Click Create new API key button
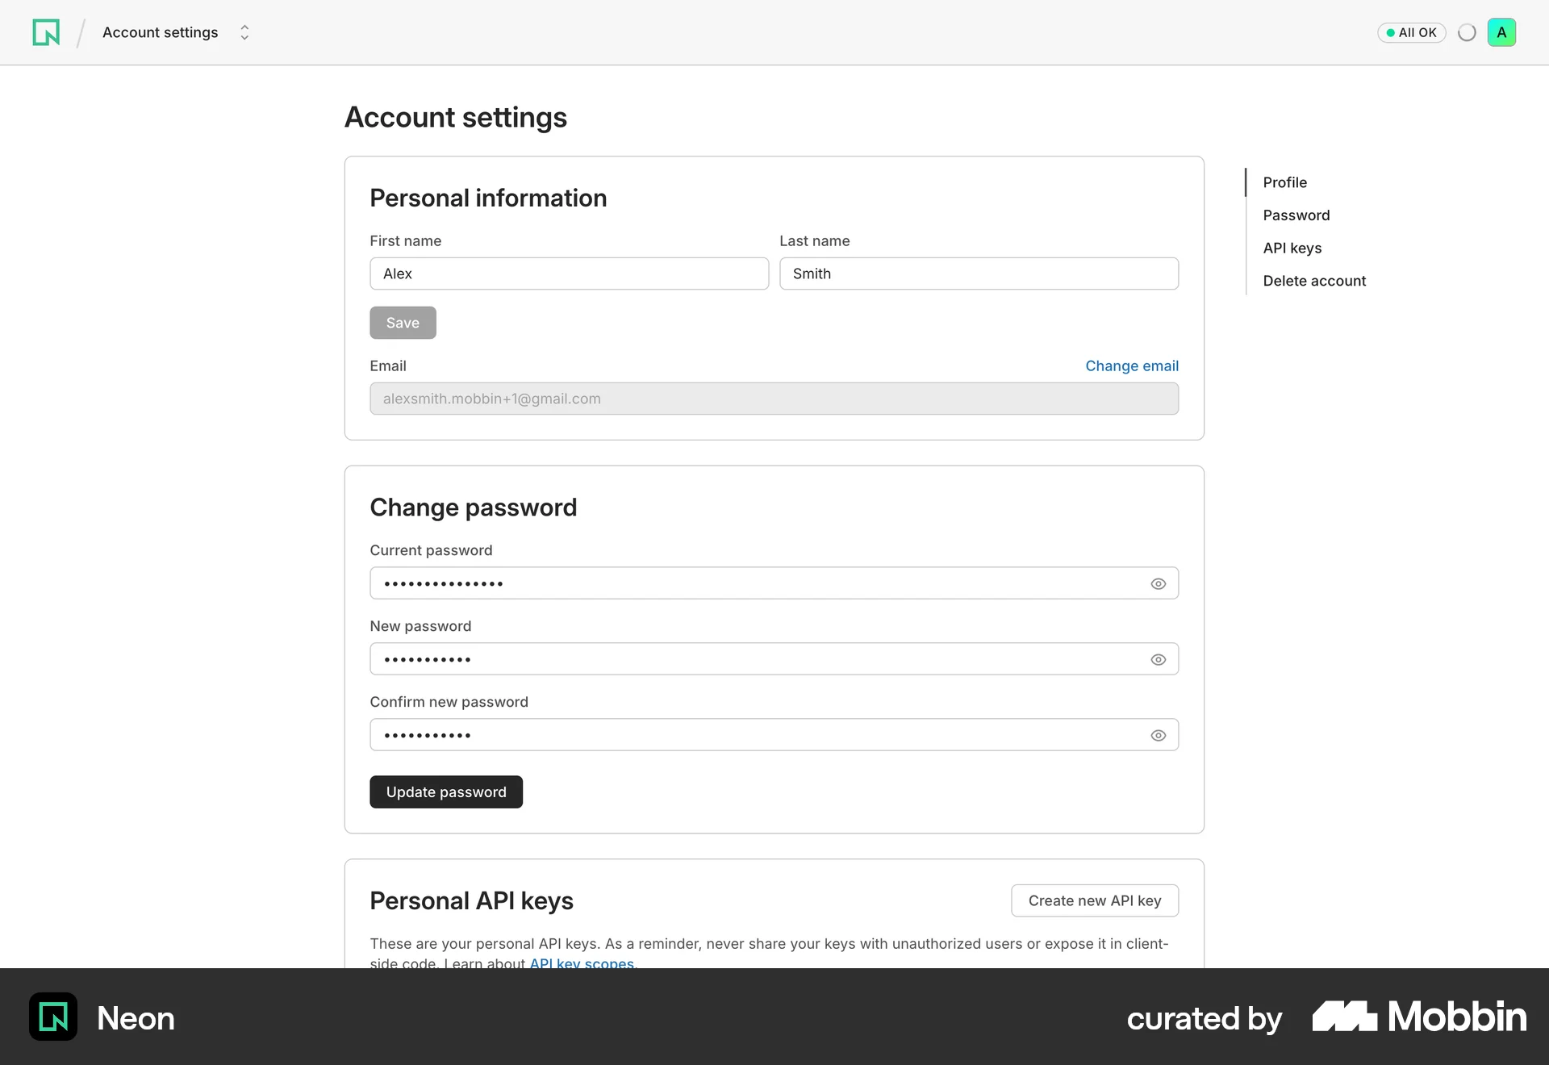Screen dimensions: 1549x1065 pos(1094,900)
